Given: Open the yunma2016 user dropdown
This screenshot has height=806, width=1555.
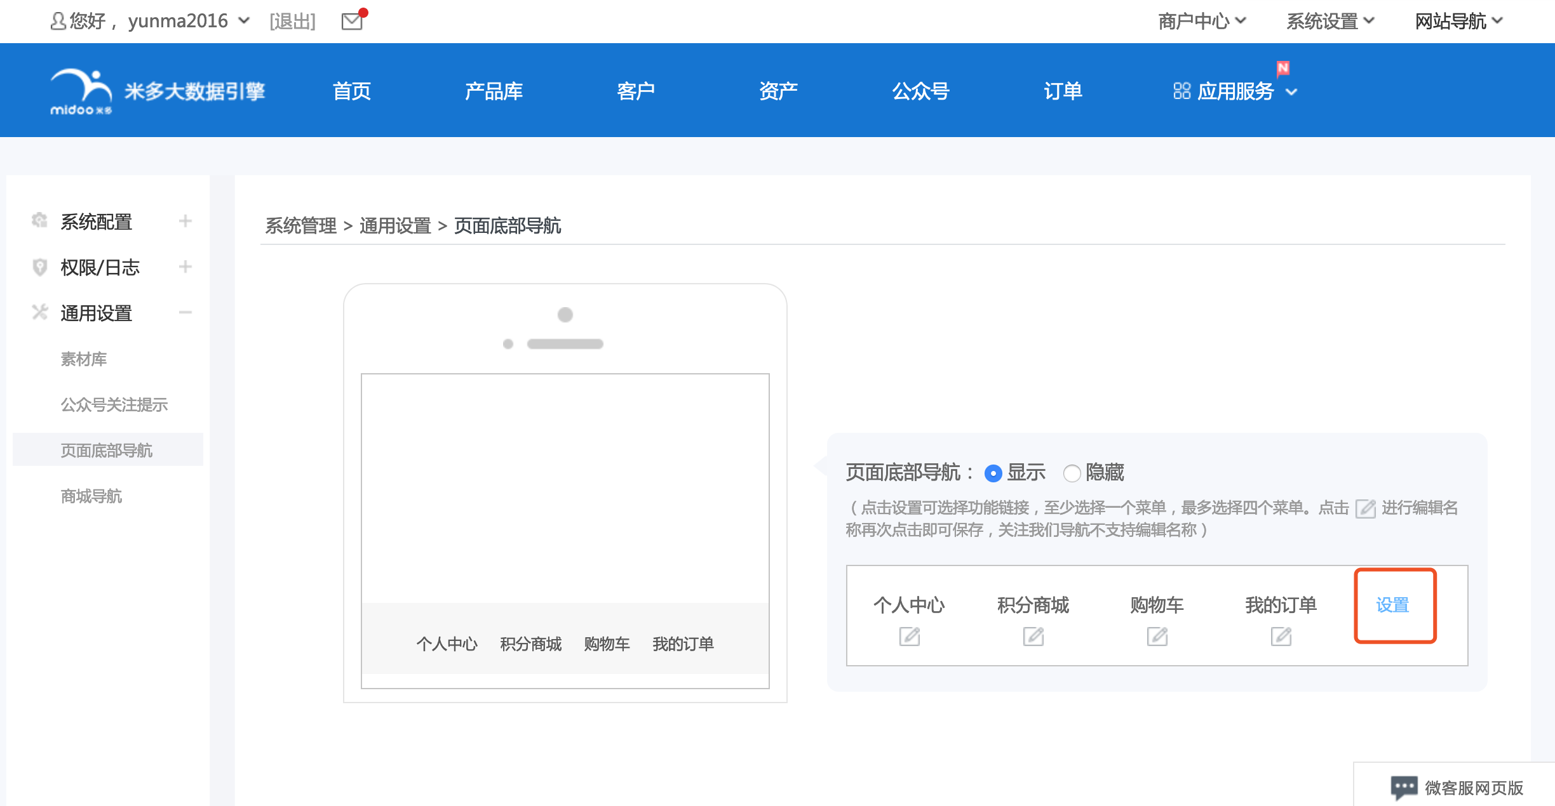Looking at the screenshot, I should coord(243,21).
